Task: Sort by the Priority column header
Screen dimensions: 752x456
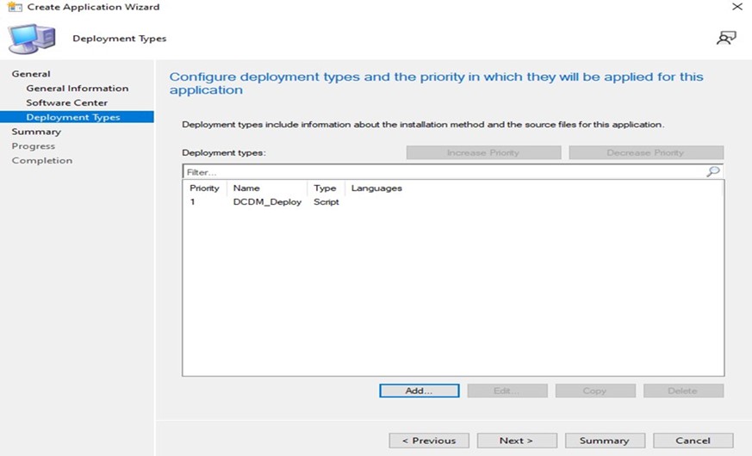Action: pos(205,188)
